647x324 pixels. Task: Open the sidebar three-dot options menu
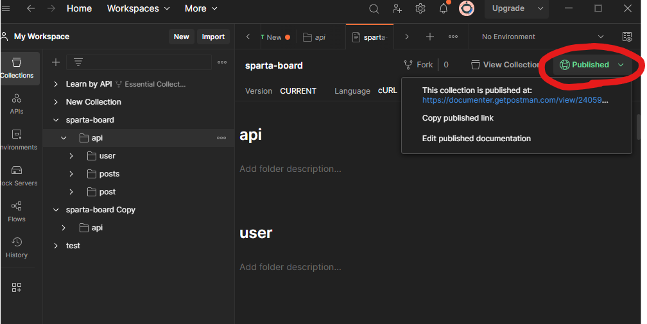point(222,62)
